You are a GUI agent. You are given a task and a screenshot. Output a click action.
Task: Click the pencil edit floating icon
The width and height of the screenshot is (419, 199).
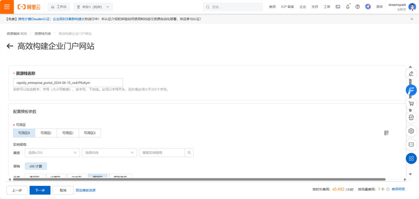pos(411,74)
